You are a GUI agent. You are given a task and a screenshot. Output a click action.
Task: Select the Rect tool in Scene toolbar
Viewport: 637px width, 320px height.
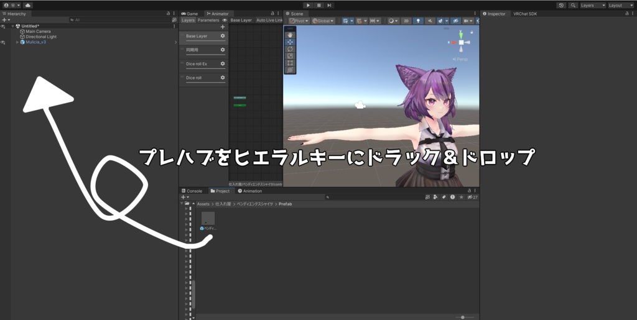pos(290,63)
